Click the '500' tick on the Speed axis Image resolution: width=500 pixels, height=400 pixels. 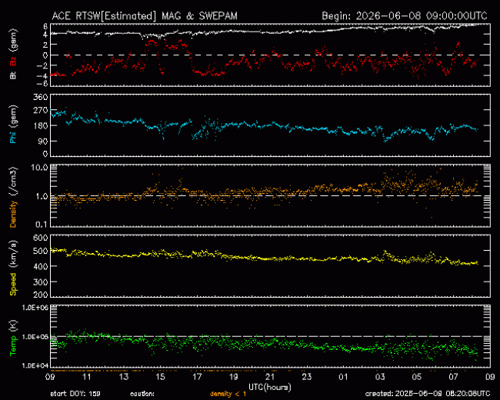point(41,251)
